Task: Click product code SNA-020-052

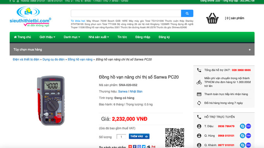Action: click(128, 85)
